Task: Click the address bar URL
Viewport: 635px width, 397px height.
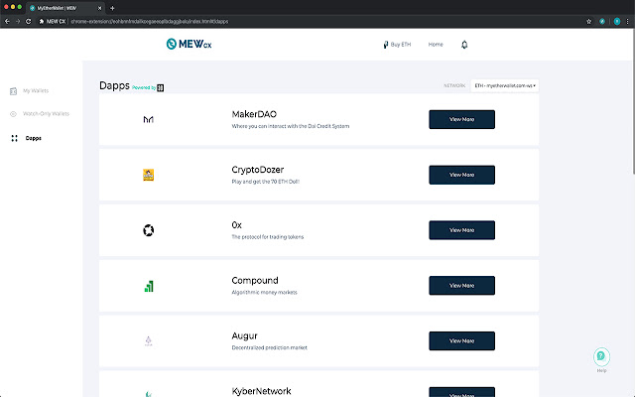Action: [x=150, y=22]
